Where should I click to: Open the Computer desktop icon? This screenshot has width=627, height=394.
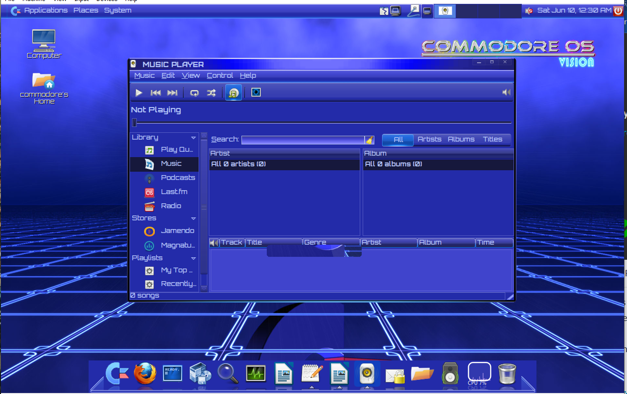click(44, 44)
